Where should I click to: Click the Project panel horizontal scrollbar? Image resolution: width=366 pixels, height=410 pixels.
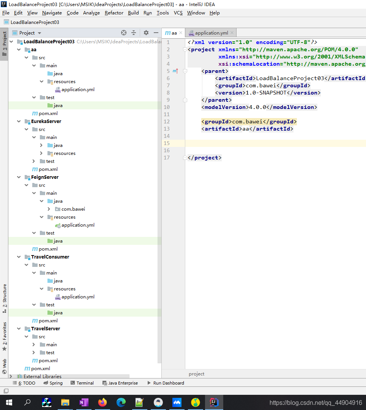click(x=69, y=376)
